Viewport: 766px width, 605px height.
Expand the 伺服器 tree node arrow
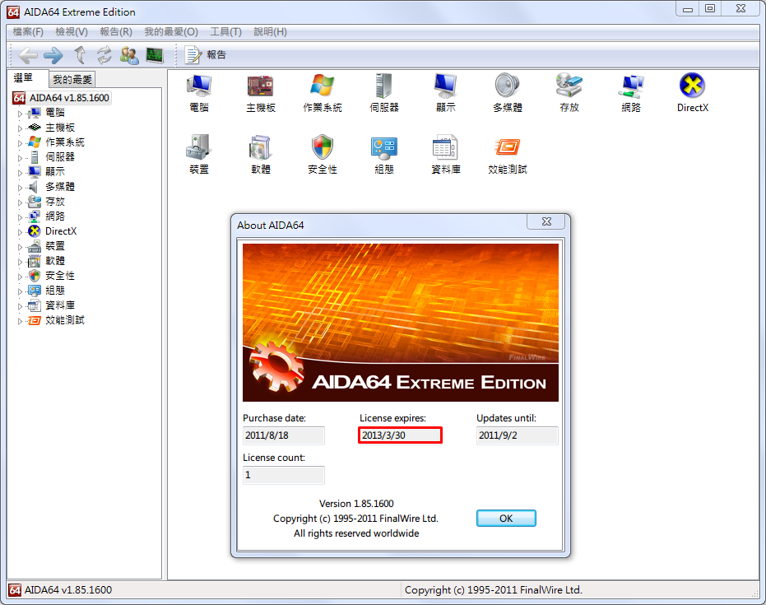point(20,158)
